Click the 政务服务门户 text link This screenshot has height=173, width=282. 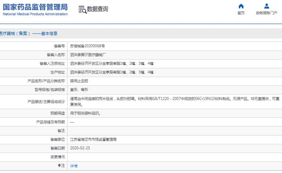[x=266, y=13]
